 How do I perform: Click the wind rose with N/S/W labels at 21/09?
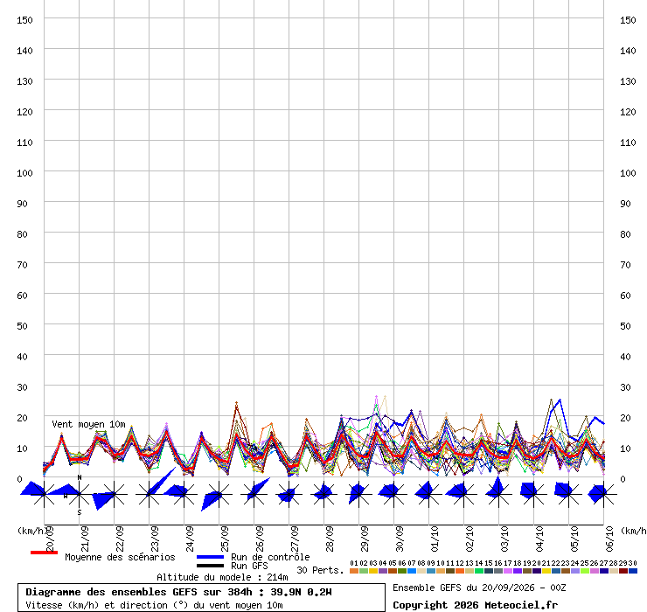[80, 494]
